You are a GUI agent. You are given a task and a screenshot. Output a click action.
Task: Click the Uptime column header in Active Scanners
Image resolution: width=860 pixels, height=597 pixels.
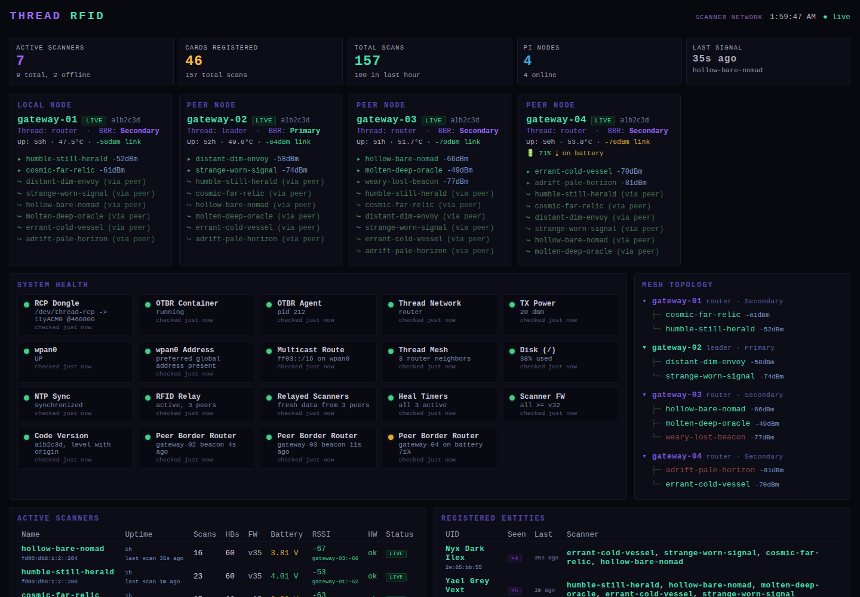139,534
